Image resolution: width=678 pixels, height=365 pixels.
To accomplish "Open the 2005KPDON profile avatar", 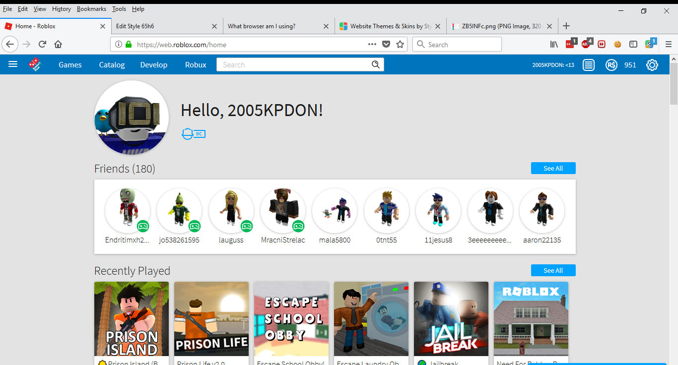I will 132,118.
